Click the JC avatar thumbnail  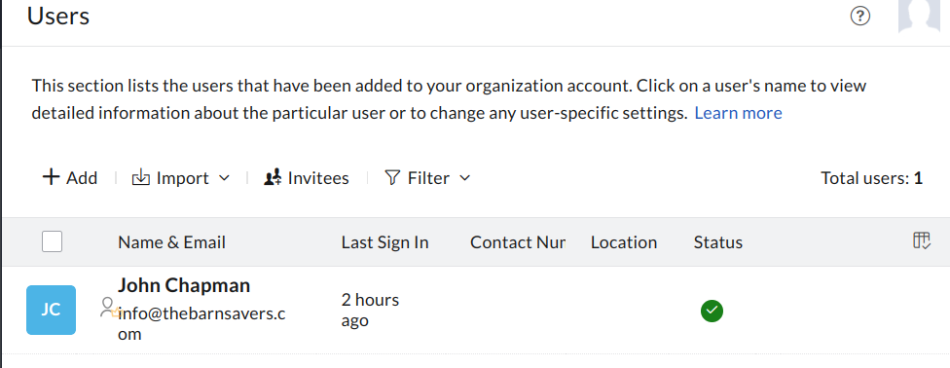[x=51, y=310]
